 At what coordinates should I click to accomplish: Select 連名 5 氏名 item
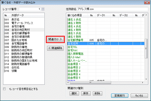pyautogui.click(x=106, y=33)
